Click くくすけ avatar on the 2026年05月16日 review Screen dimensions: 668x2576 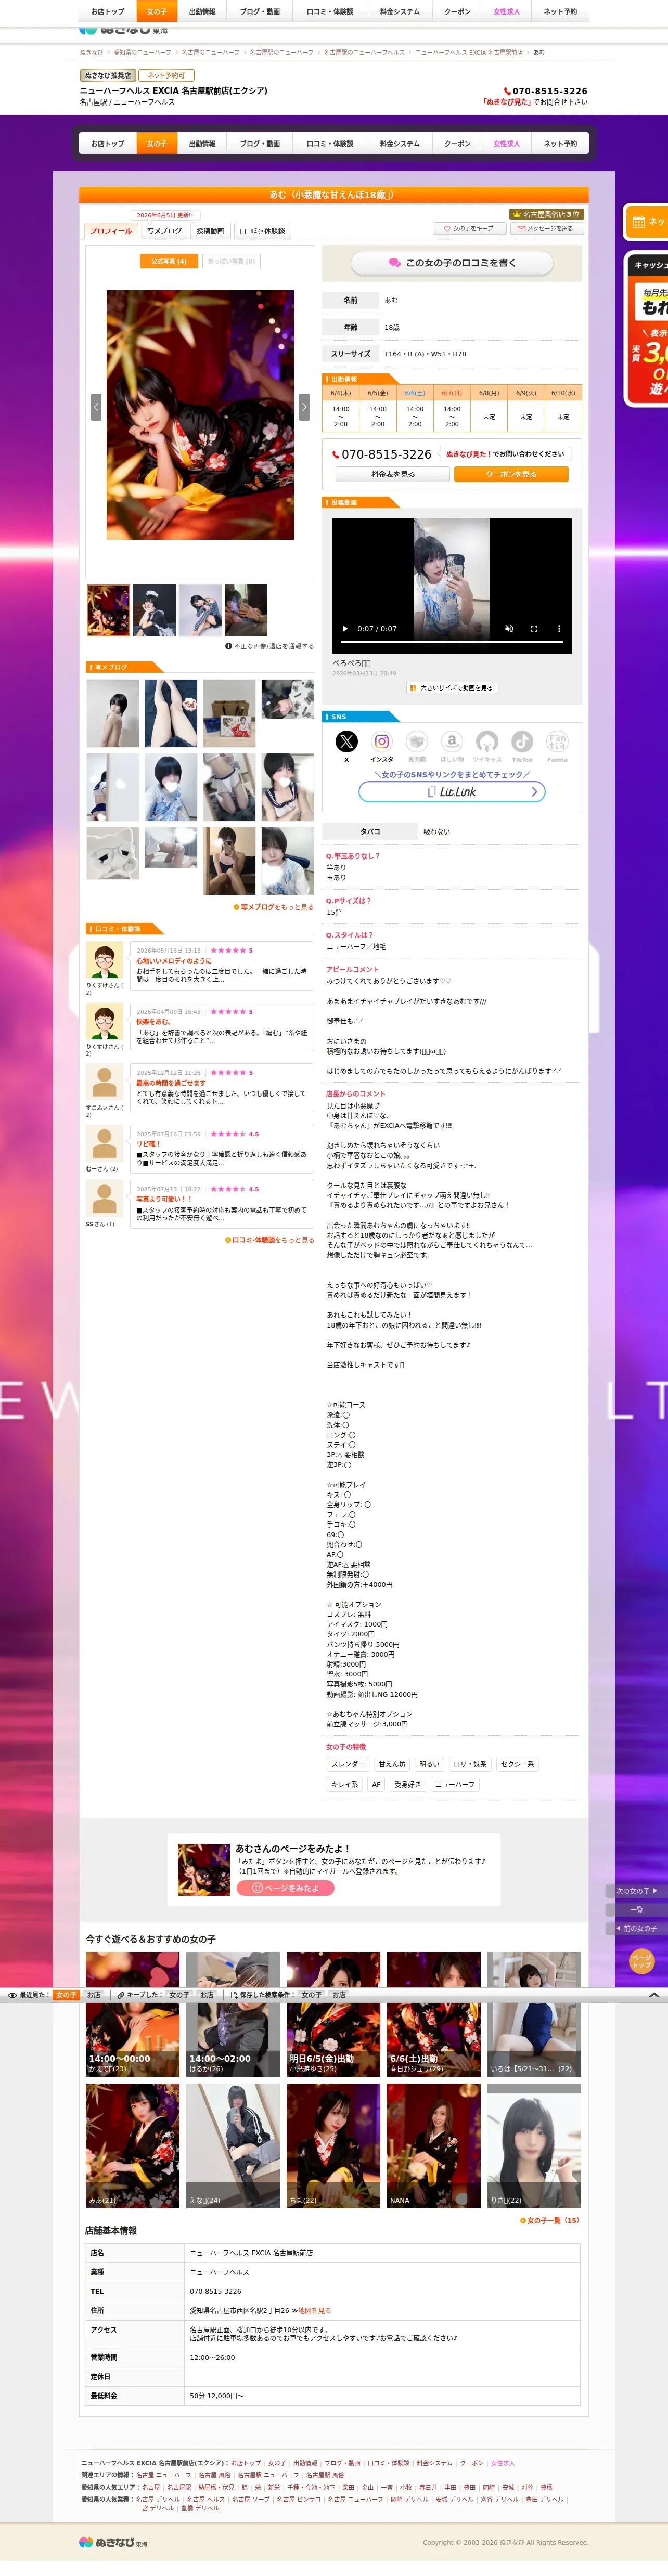tap(104, 961)
